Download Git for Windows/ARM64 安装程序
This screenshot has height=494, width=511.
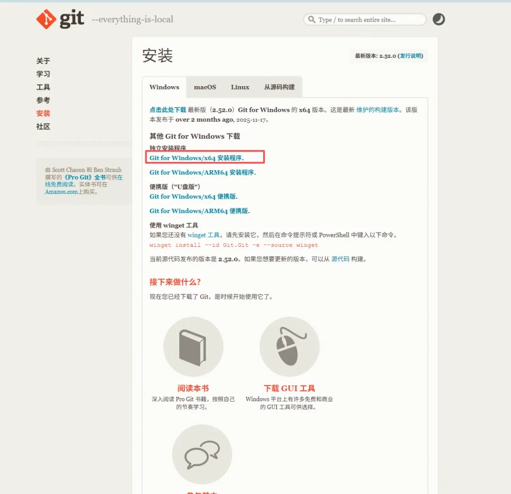point(203,172)
